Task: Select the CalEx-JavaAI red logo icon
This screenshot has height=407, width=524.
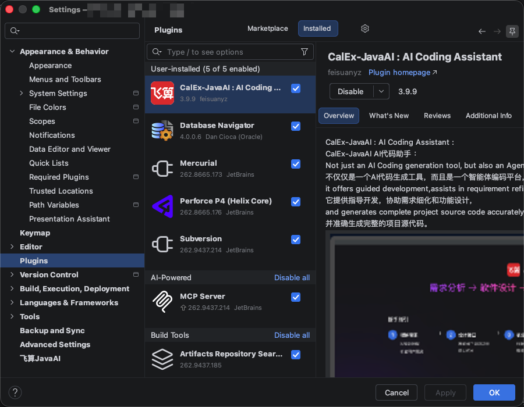Action: click(x=162, y=93)
